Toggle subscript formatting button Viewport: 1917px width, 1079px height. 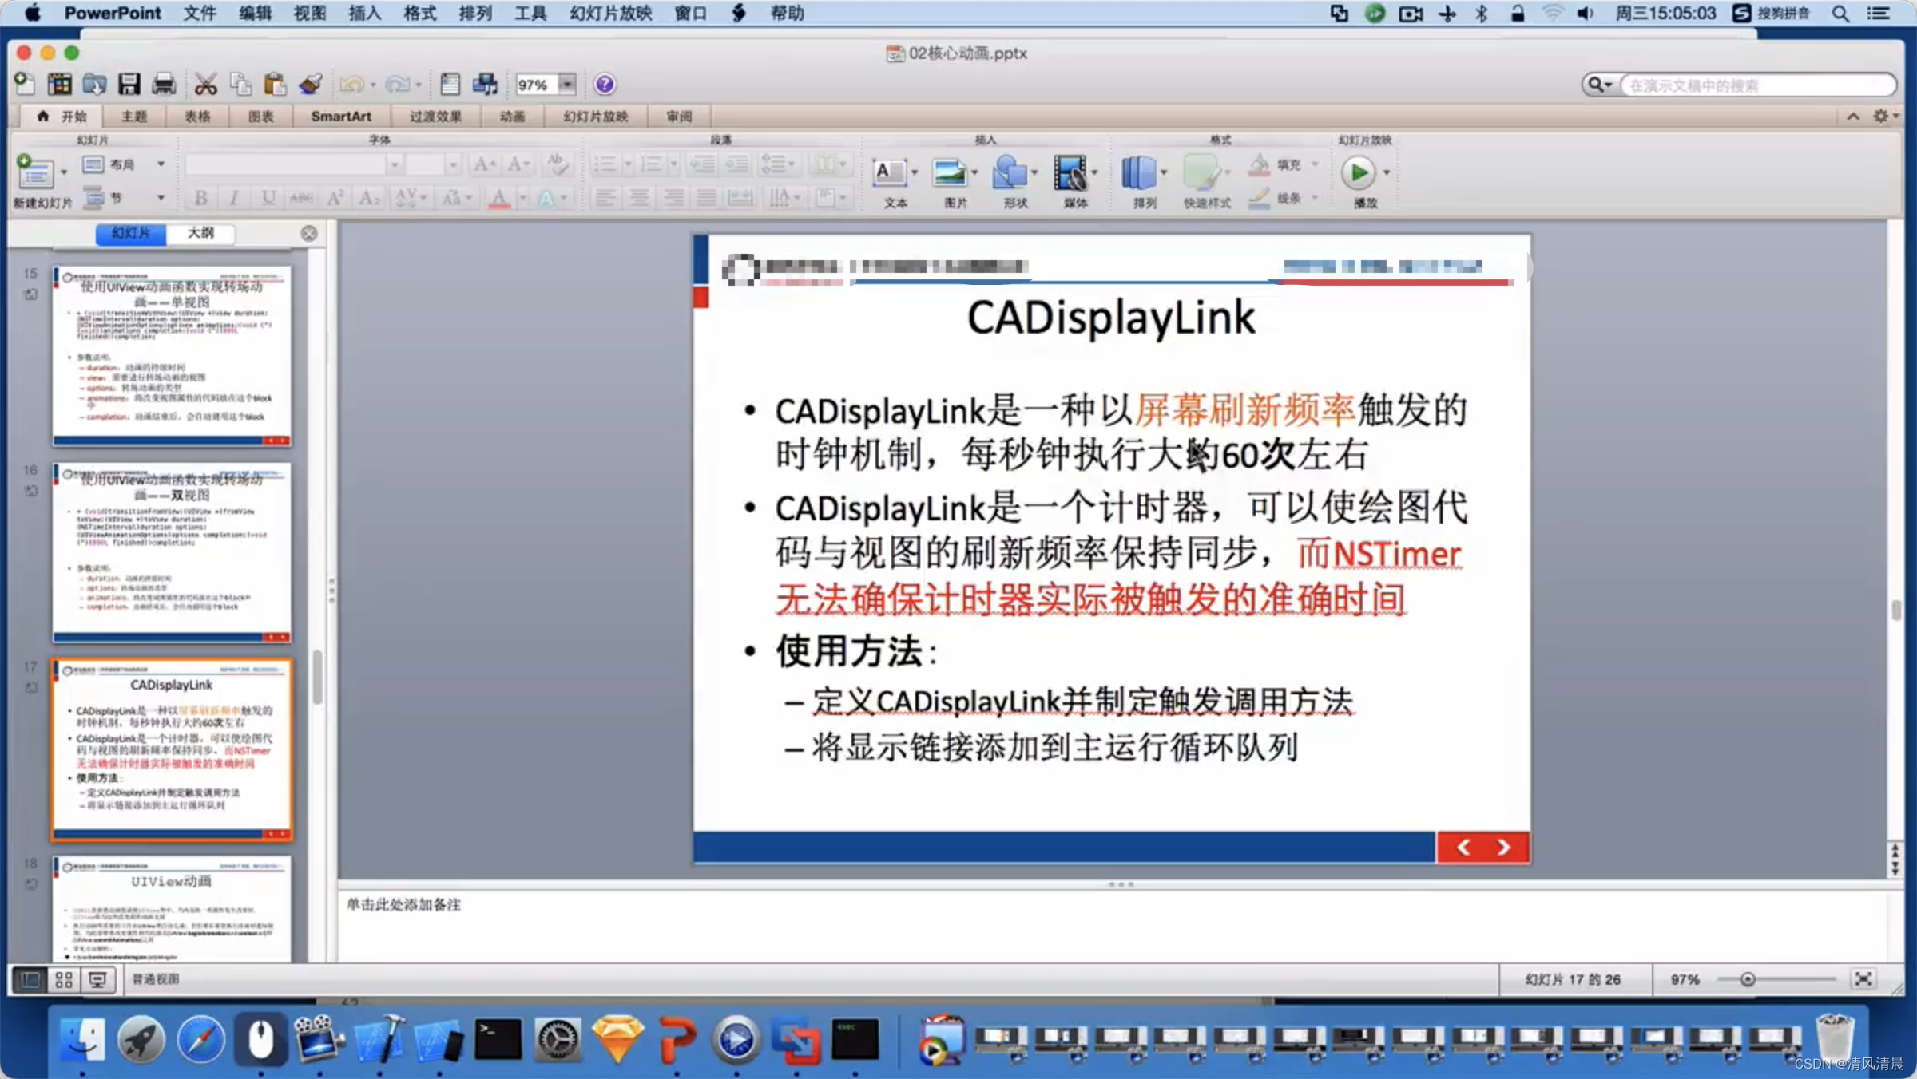pyautogui.click(x=369, y=198)
